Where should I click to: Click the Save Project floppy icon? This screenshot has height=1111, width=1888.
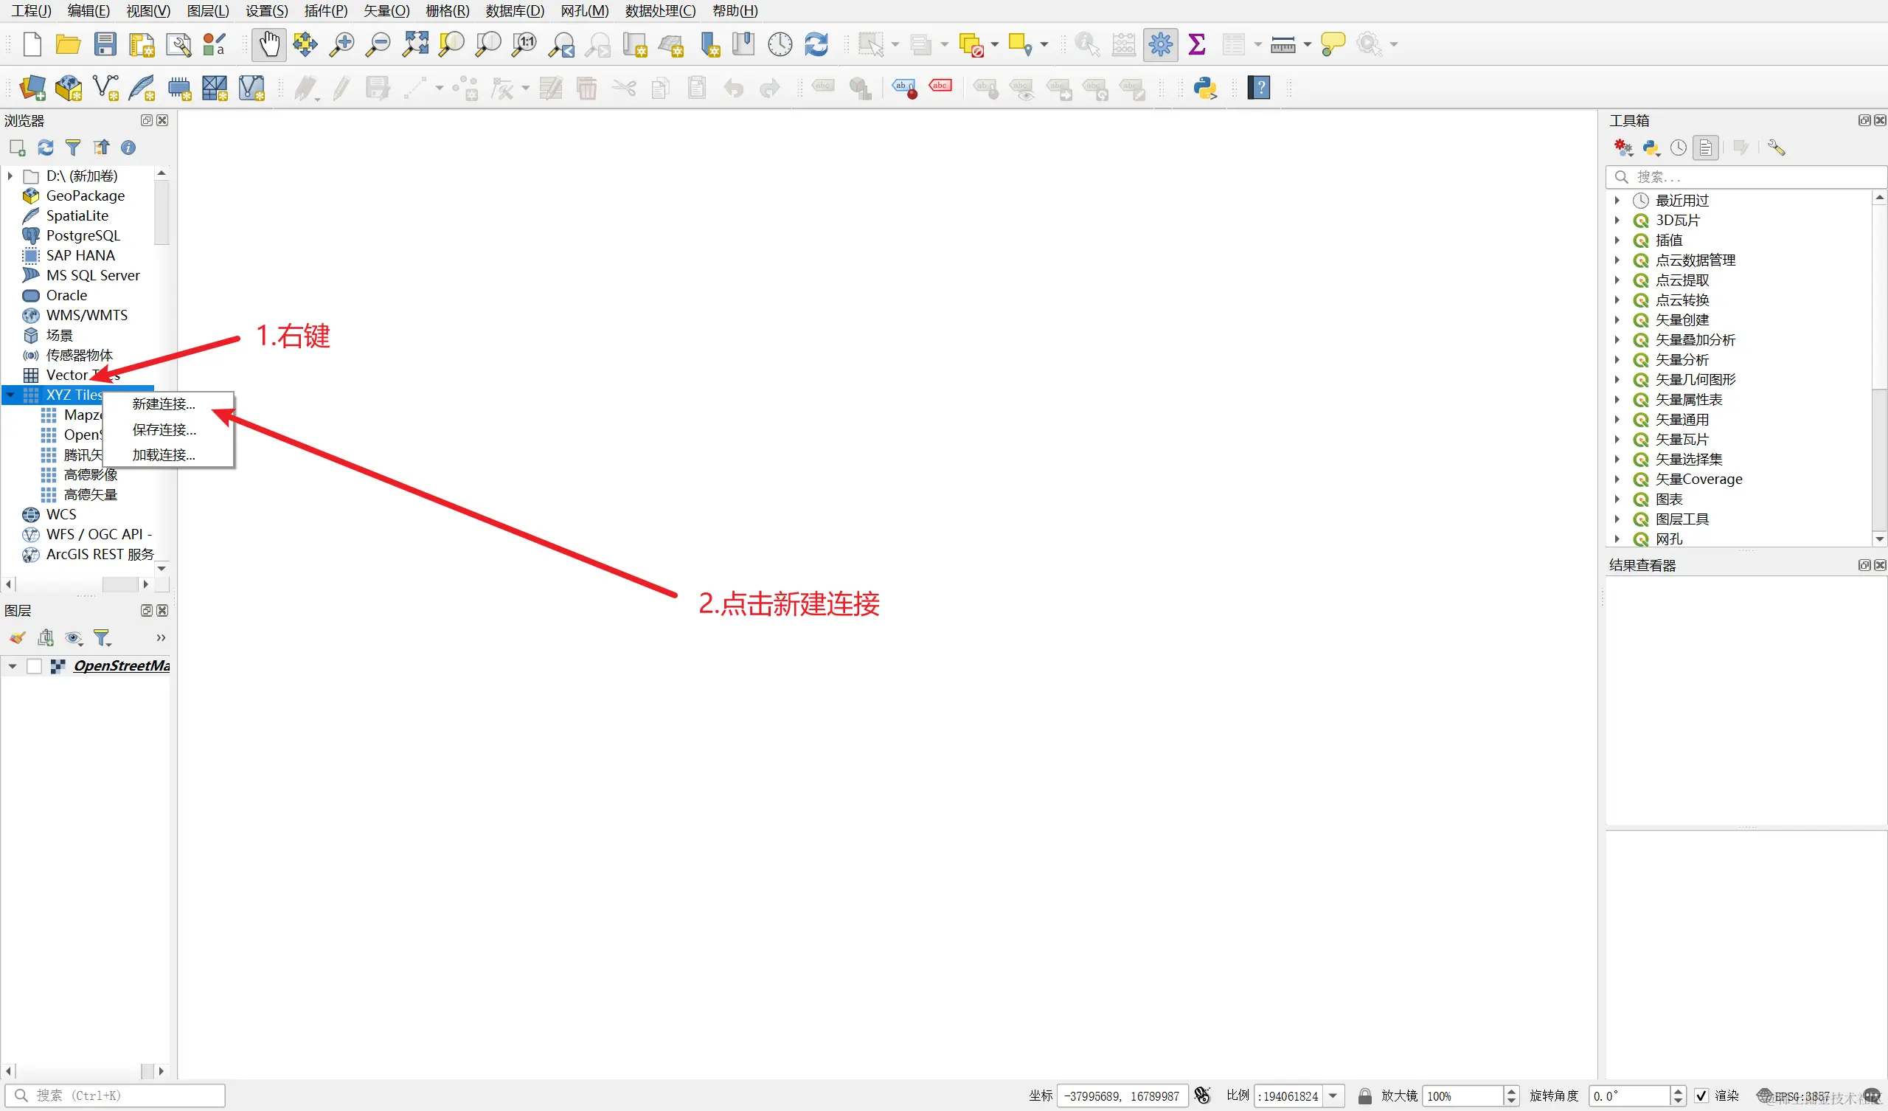(105, 44)
